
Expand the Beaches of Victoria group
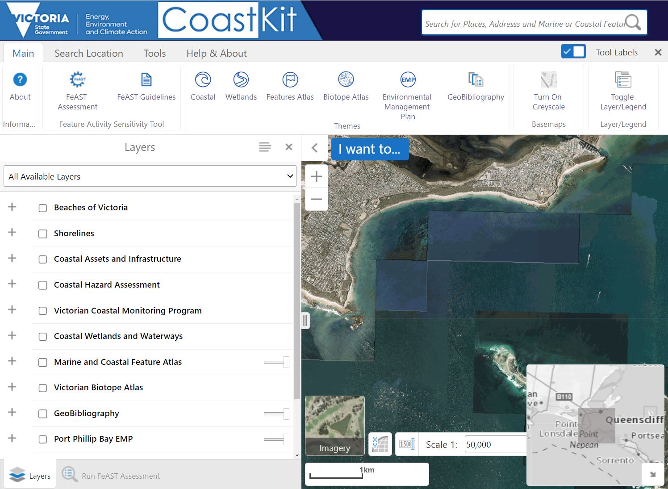[12, 207]
